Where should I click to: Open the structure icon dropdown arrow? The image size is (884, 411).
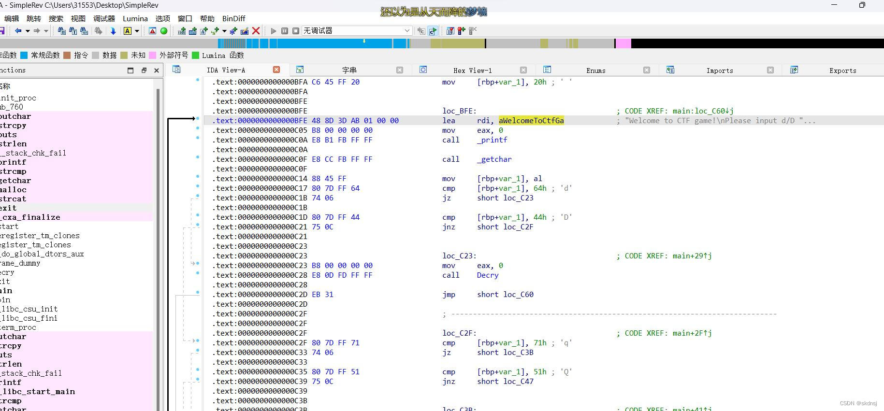(x=224, y=31)
